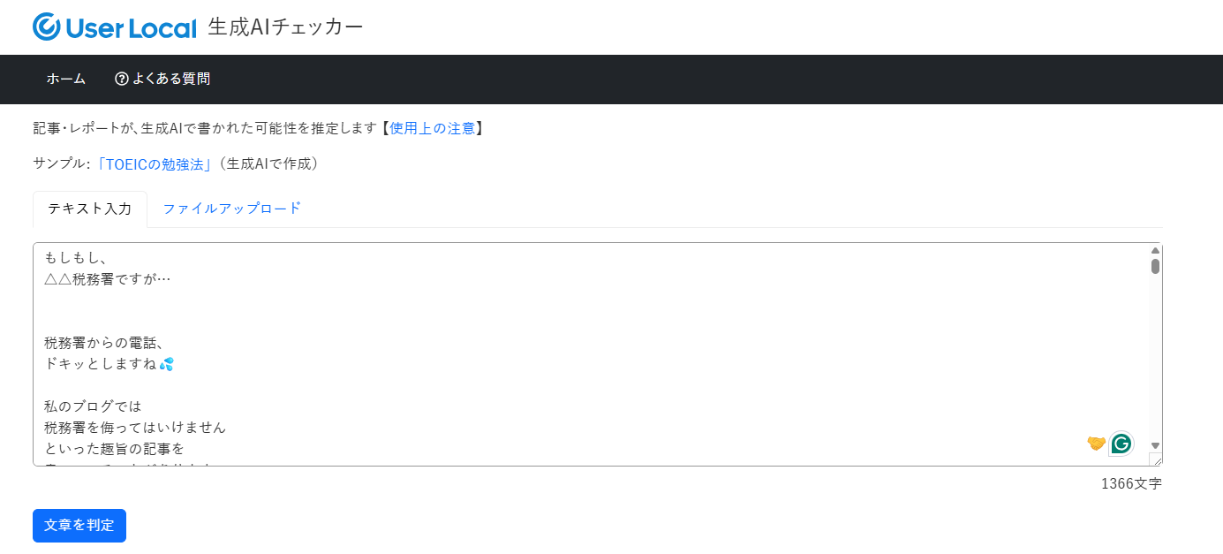Switch to the ファイルアップロード tab
The image size is (1223, 554).
click(x=232, y=209)
